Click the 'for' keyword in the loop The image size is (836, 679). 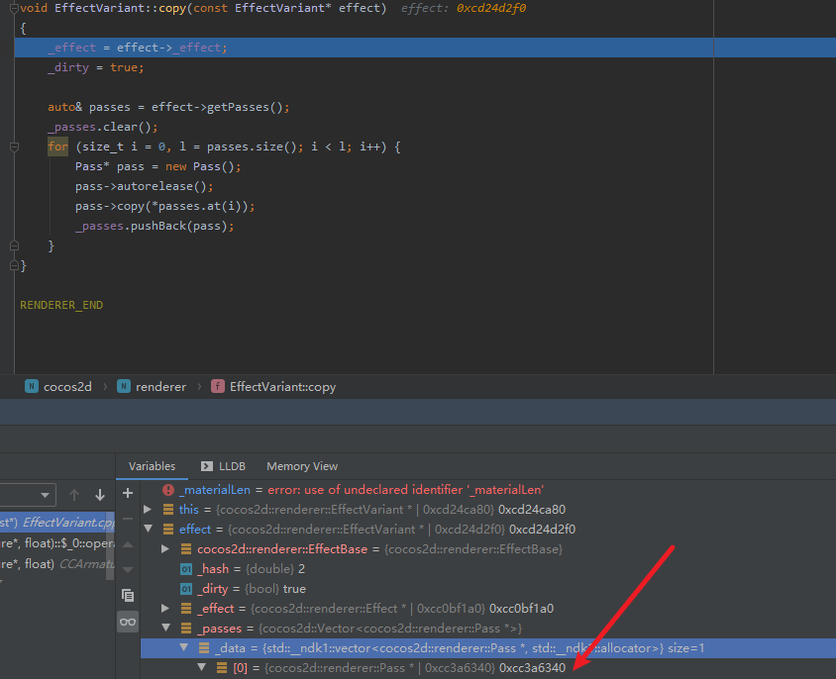57,146
